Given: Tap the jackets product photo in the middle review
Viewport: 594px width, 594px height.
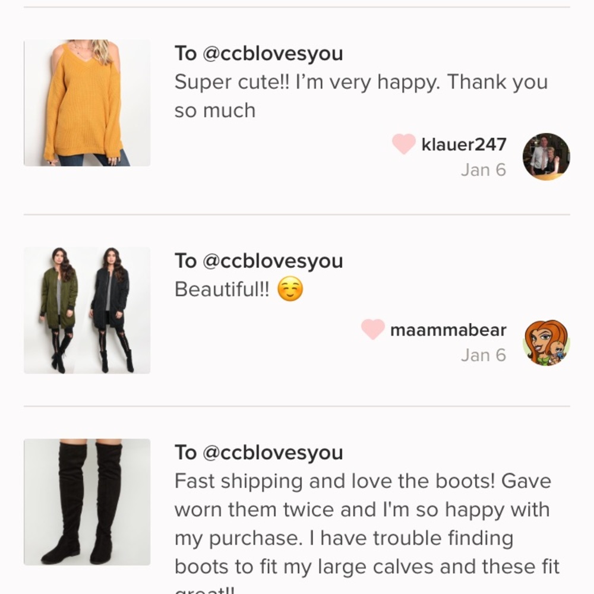Looking at the screenshot, I should point(86,310).
